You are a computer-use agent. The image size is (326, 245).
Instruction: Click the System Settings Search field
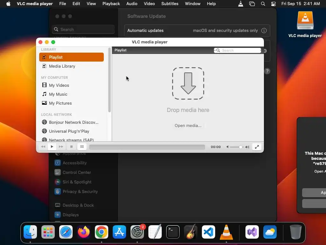[x=83, y=29]
